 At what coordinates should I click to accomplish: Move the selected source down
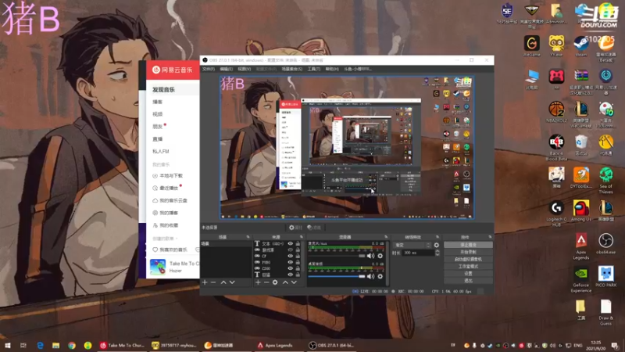pos(295,282)
